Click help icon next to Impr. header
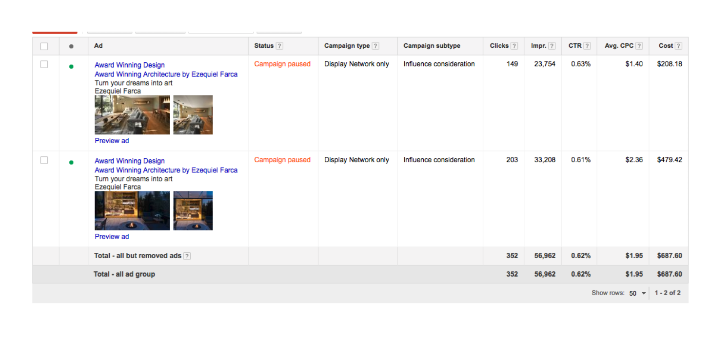The height and width of the screenshot is (339, 710). (x=552, y=46)
